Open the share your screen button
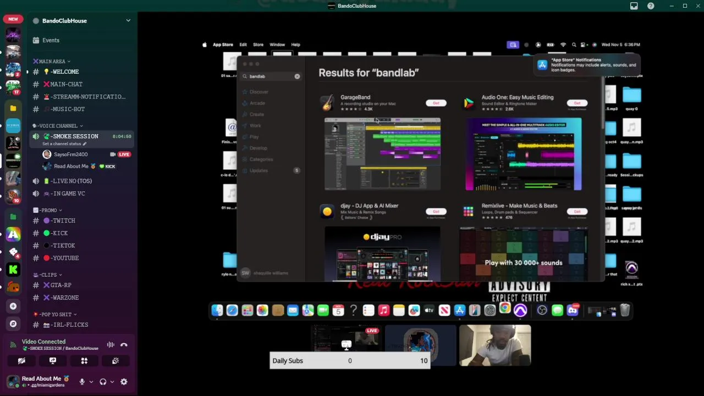The width and height of the screenshot is (704, 396). pyautogui.click(x=53, y=361)
